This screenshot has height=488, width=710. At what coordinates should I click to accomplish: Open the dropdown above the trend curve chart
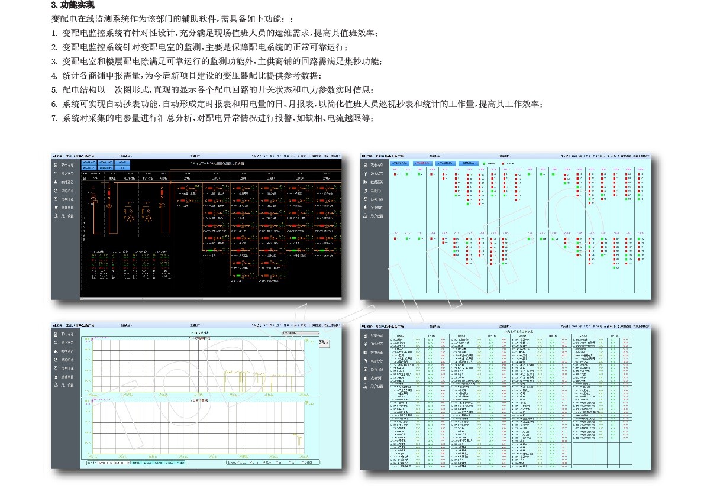tap(301, 333)
